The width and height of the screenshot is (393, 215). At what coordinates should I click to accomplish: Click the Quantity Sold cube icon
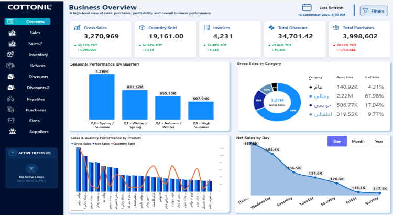(142, 28)
